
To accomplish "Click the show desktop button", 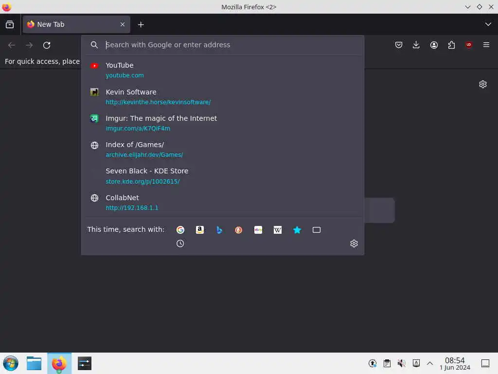I will pyautogui.click(x=485, y=363).
